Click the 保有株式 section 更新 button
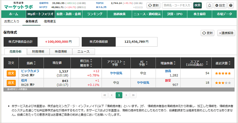 pyautogui.click(x=207, y=33)
